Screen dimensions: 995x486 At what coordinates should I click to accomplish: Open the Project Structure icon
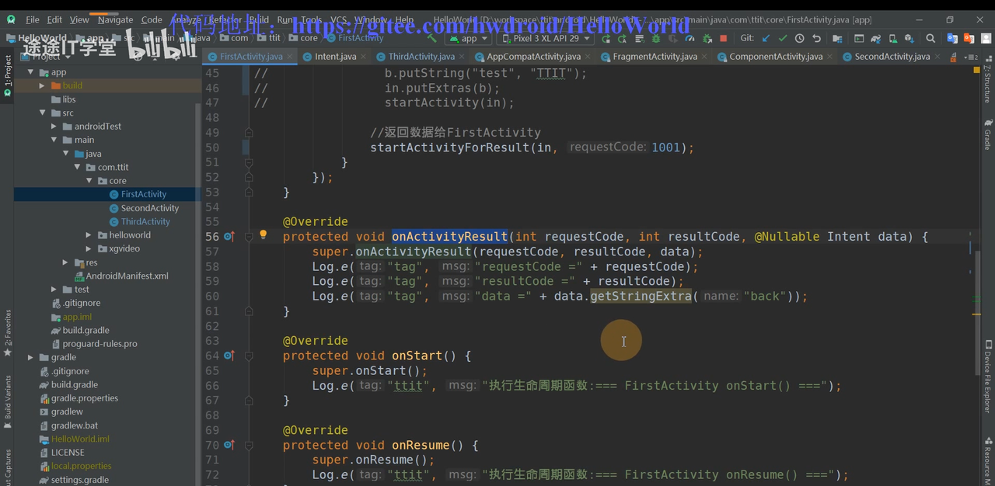[837, 38]
